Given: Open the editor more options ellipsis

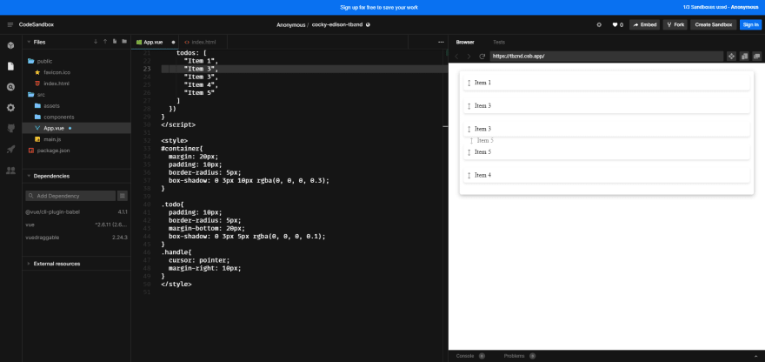Looking at the screenshot, I should pyautogui.click(x=441, y=42).
